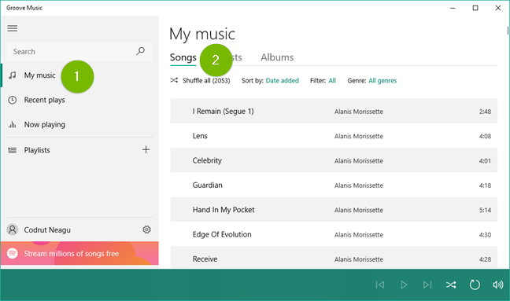Click the My music note icon
The width and height of the screenshot is (510, 301).
point(13,75)
